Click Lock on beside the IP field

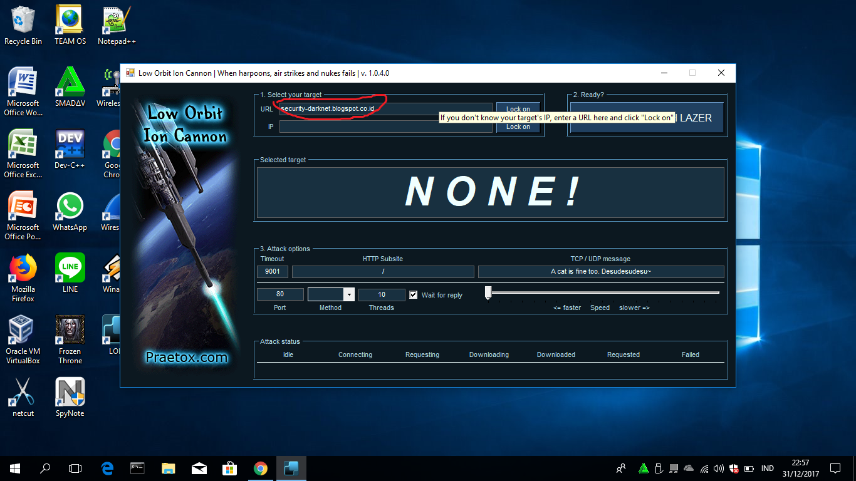click(518, 127)
